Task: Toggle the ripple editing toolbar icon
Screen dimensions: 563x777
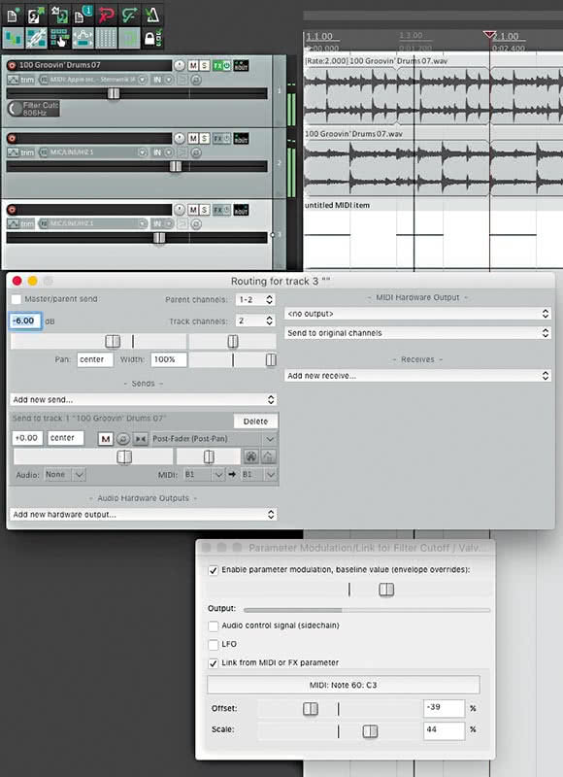Action: pyautogui.click(x=59, y=38)
